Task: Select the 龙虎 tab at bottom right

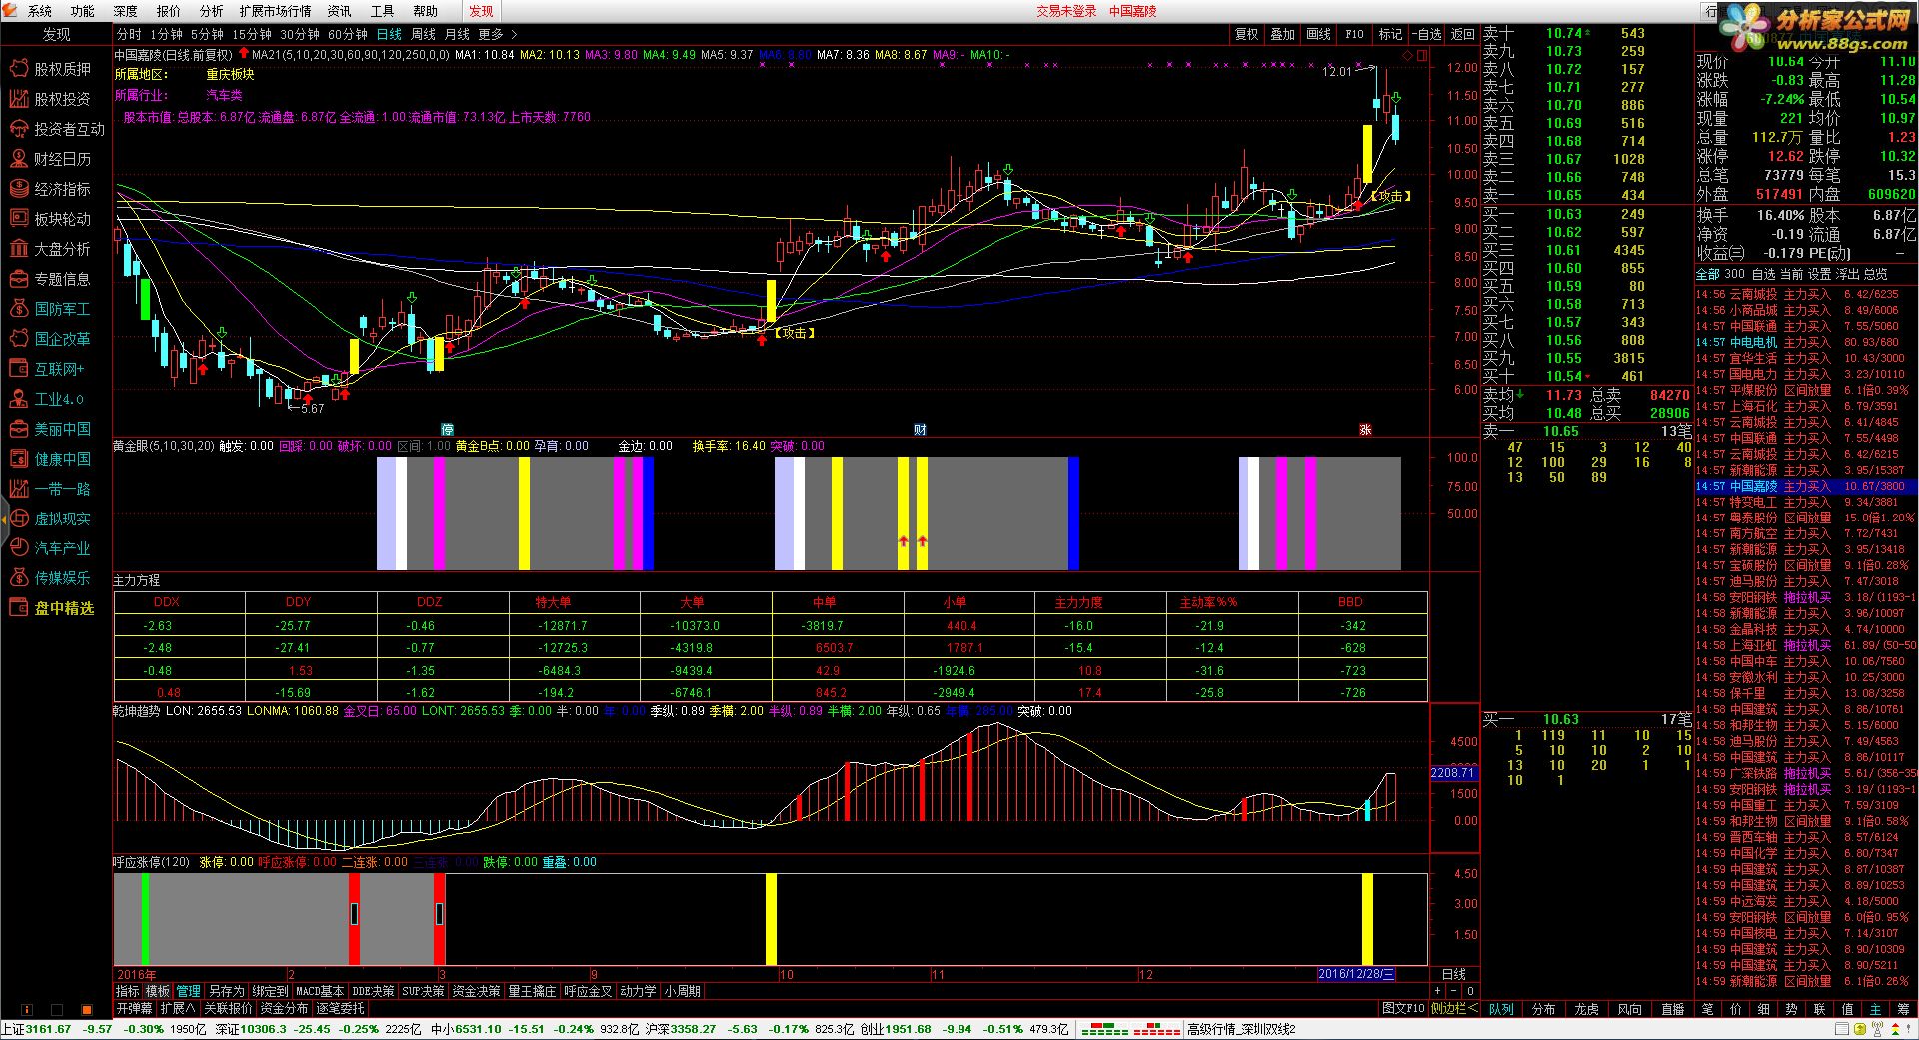Action: coord(1587,1009)
